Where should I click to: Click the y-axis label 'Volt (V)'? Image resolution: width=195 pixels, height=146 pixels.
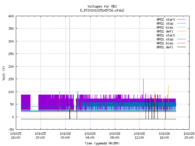tap(4, 73)
